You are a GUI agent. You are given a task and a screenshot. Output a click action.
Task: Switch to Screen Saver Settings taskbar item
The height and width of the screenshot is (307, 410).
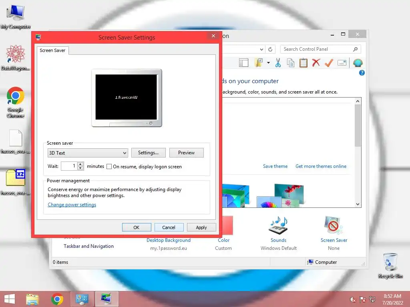pyautogui.click(x=107, y=299)
